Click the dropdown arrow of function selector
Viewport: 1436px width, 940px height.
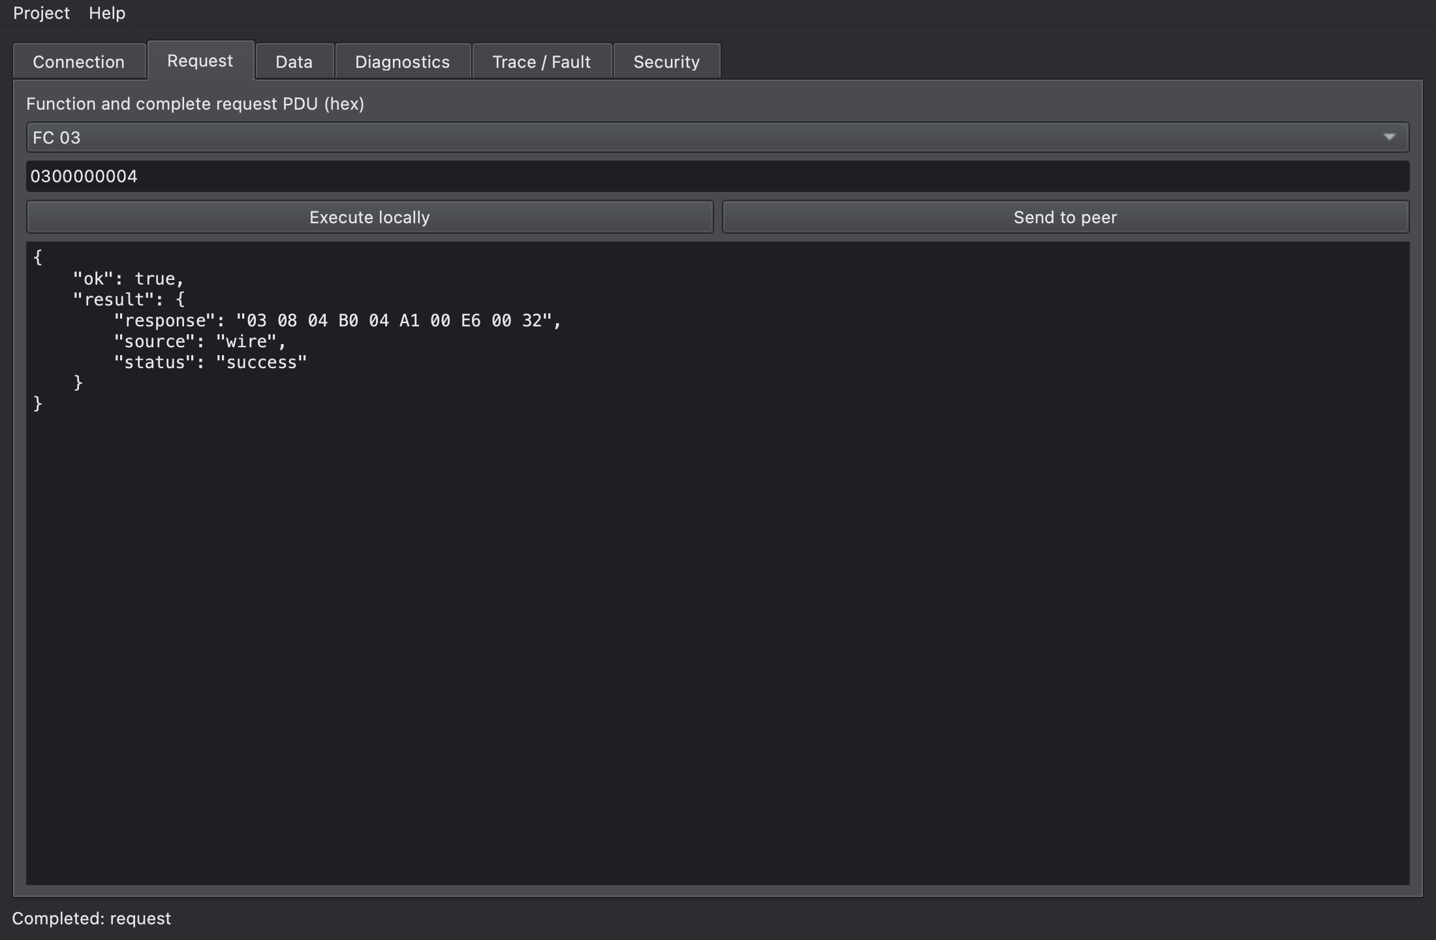pyautogui.click(x=1389, y=137)
